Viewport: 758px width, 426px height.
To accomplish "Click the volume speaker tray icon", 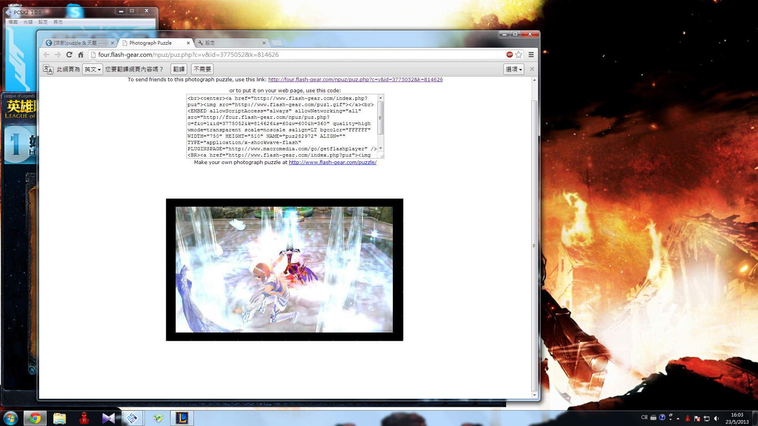I will click(716, 418).
